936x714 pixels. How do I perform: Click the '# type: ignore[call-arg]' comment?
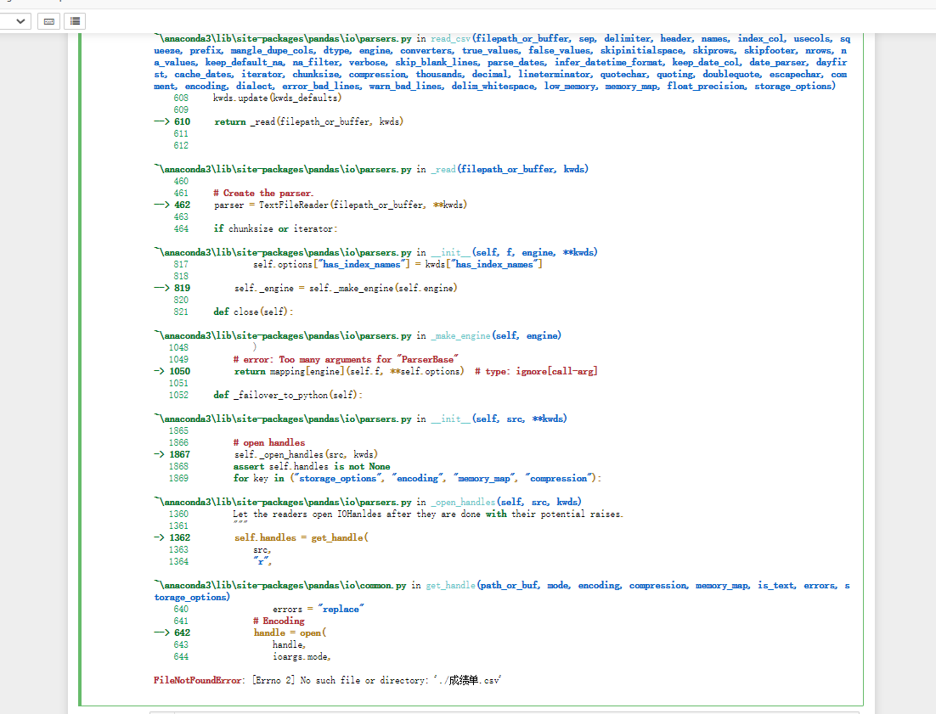[536, 371]
